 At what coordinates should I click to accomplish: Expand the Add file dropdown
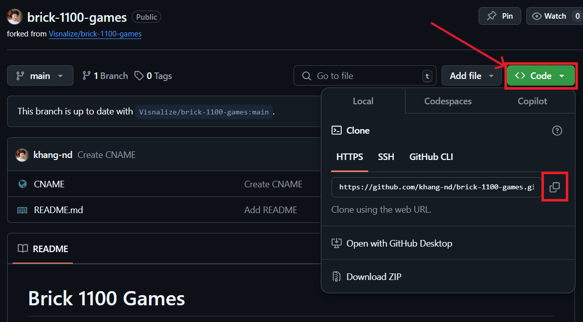[471, 76]
